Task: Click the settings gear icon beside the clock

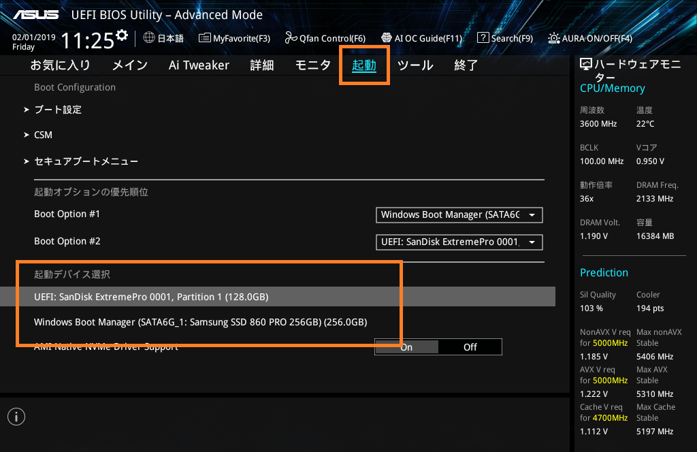Action: pos(122,35)
